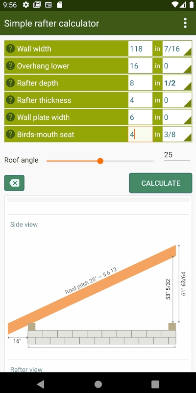This screenshot has width=196, height=393.
Task: Tap the Android home navigation button
Action: pyautogui.click(x=98, y=384)
